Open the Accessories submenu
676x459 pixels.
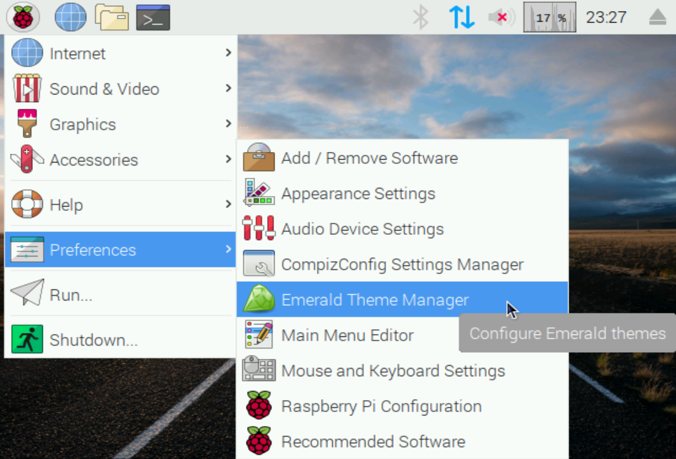(x=120, y=158)
